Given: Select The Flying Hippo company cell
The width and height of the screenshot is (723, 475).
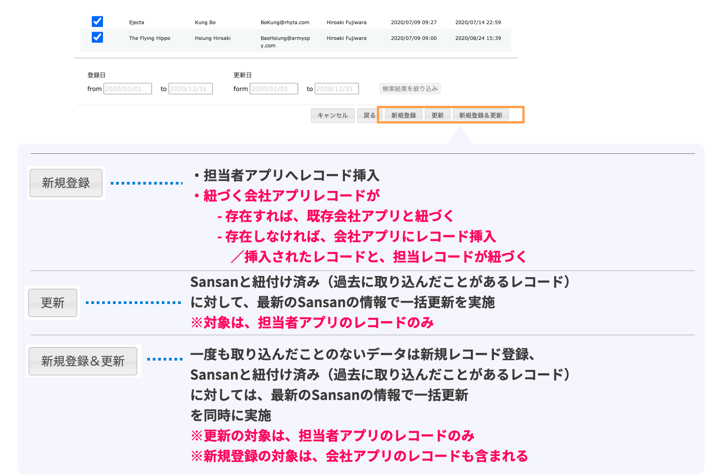Looking at the screenshot, I should pyautogui.click(x=150, y=38).
